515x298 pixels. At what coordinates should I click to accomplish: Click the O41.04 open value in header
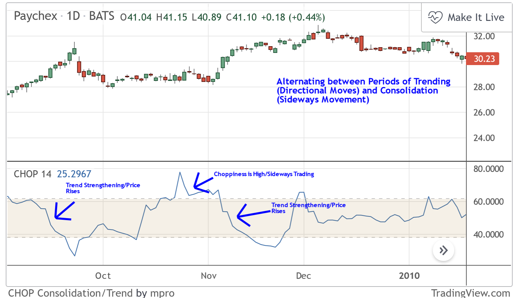click(x=136, y=17)
